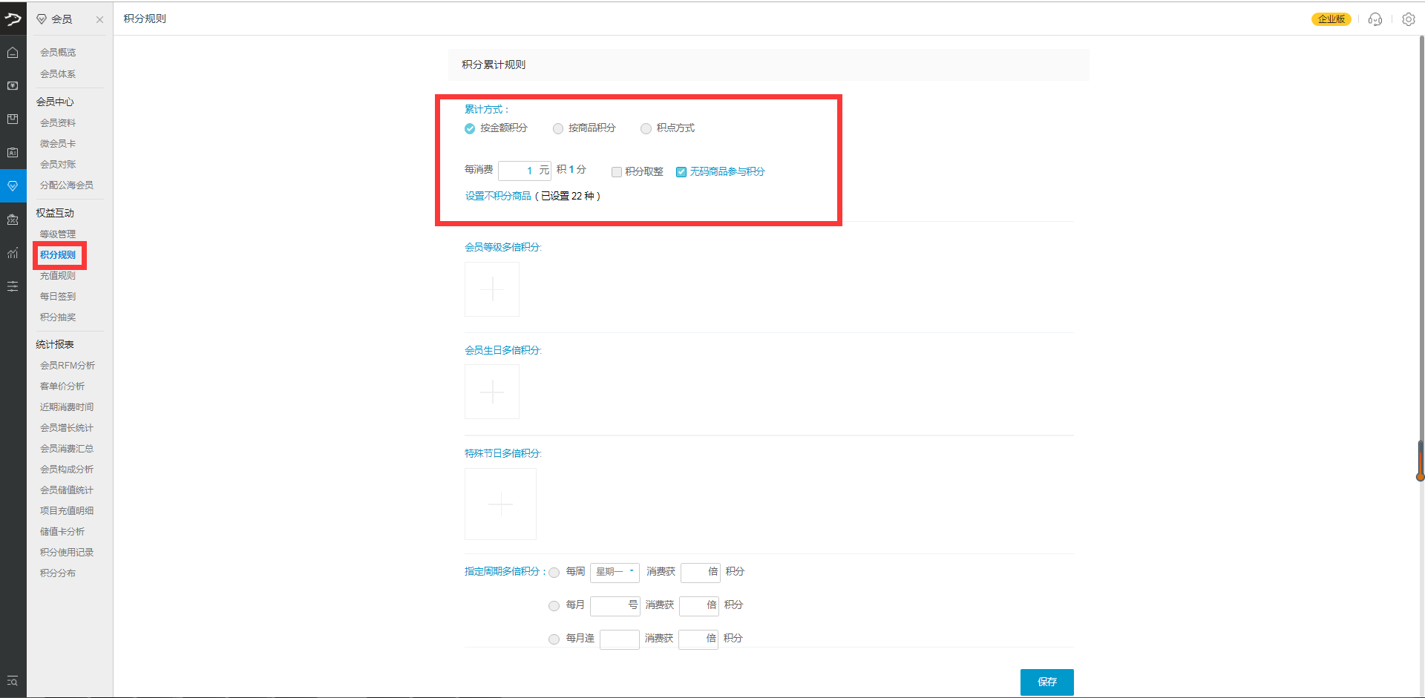The height and width of the screenshot is (698, 1425).
Task: Open the box-shaped inventory sidebar icon
Action: click(13, 119)
